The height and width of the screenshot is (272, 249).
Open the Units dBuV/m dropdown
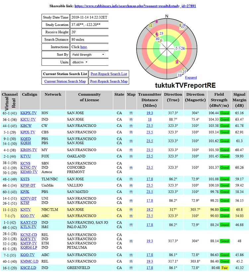click(x=80, y=62)
